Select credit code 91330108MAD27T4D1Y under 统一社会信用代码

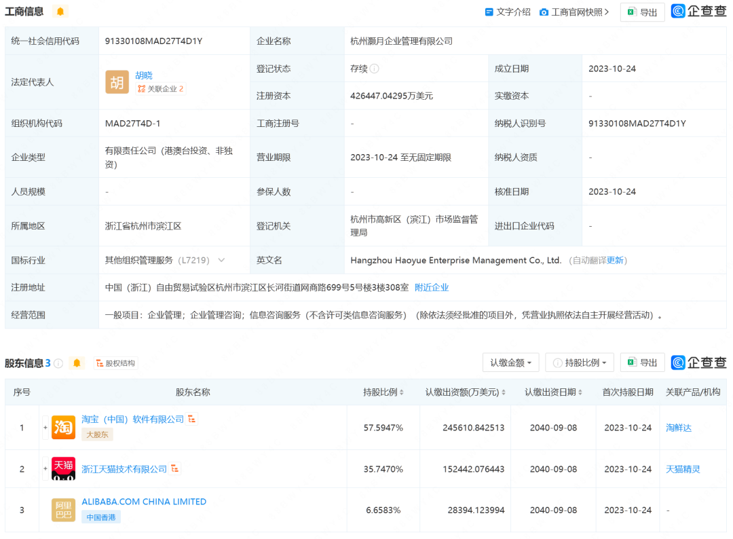click(154, 41)
